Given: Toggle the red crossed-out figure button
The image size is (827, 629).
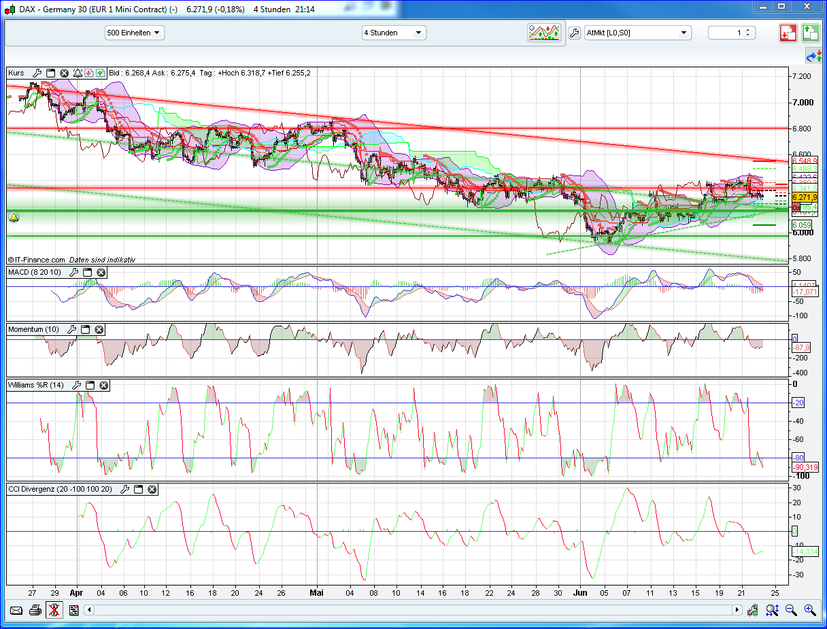Looking at the screenshot, I should coord(54,610).
